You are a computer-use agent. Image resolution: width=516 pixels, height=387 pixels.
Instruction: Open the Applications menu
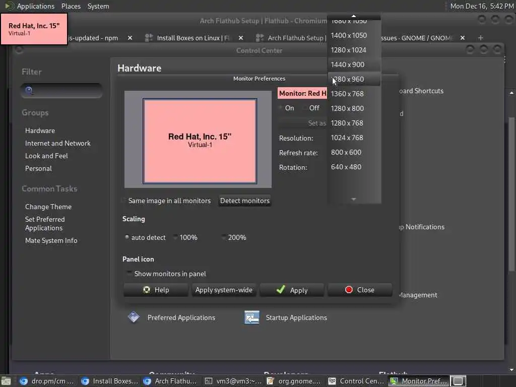[30, 6]
